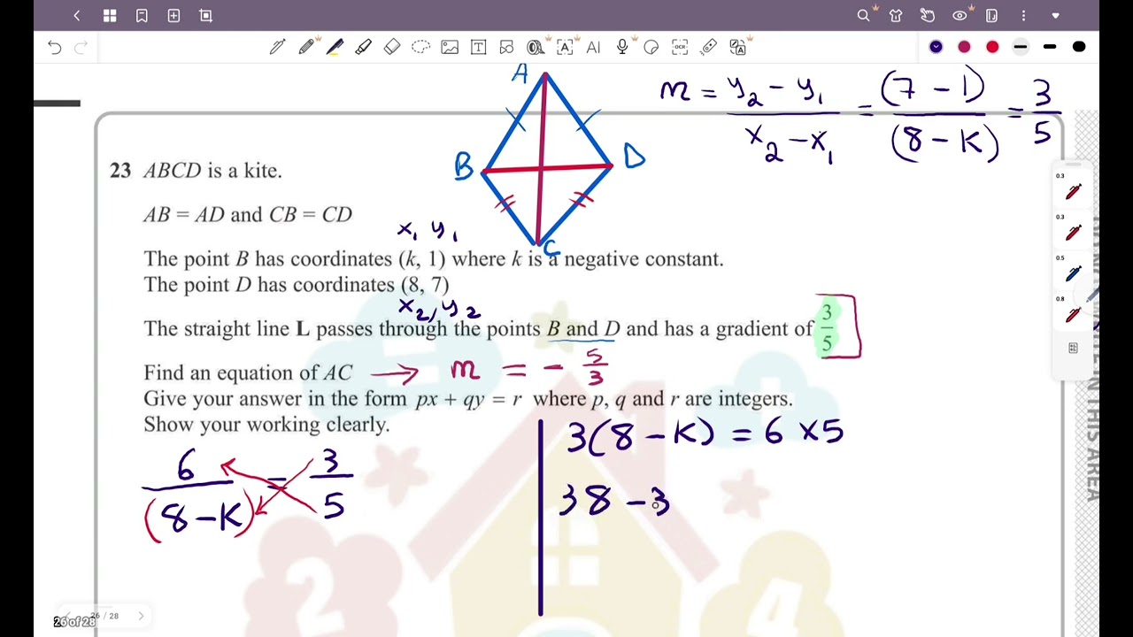Open the theme shirt icon
1133x637 pixels.
pyautogui.click(x=896, y=15)
